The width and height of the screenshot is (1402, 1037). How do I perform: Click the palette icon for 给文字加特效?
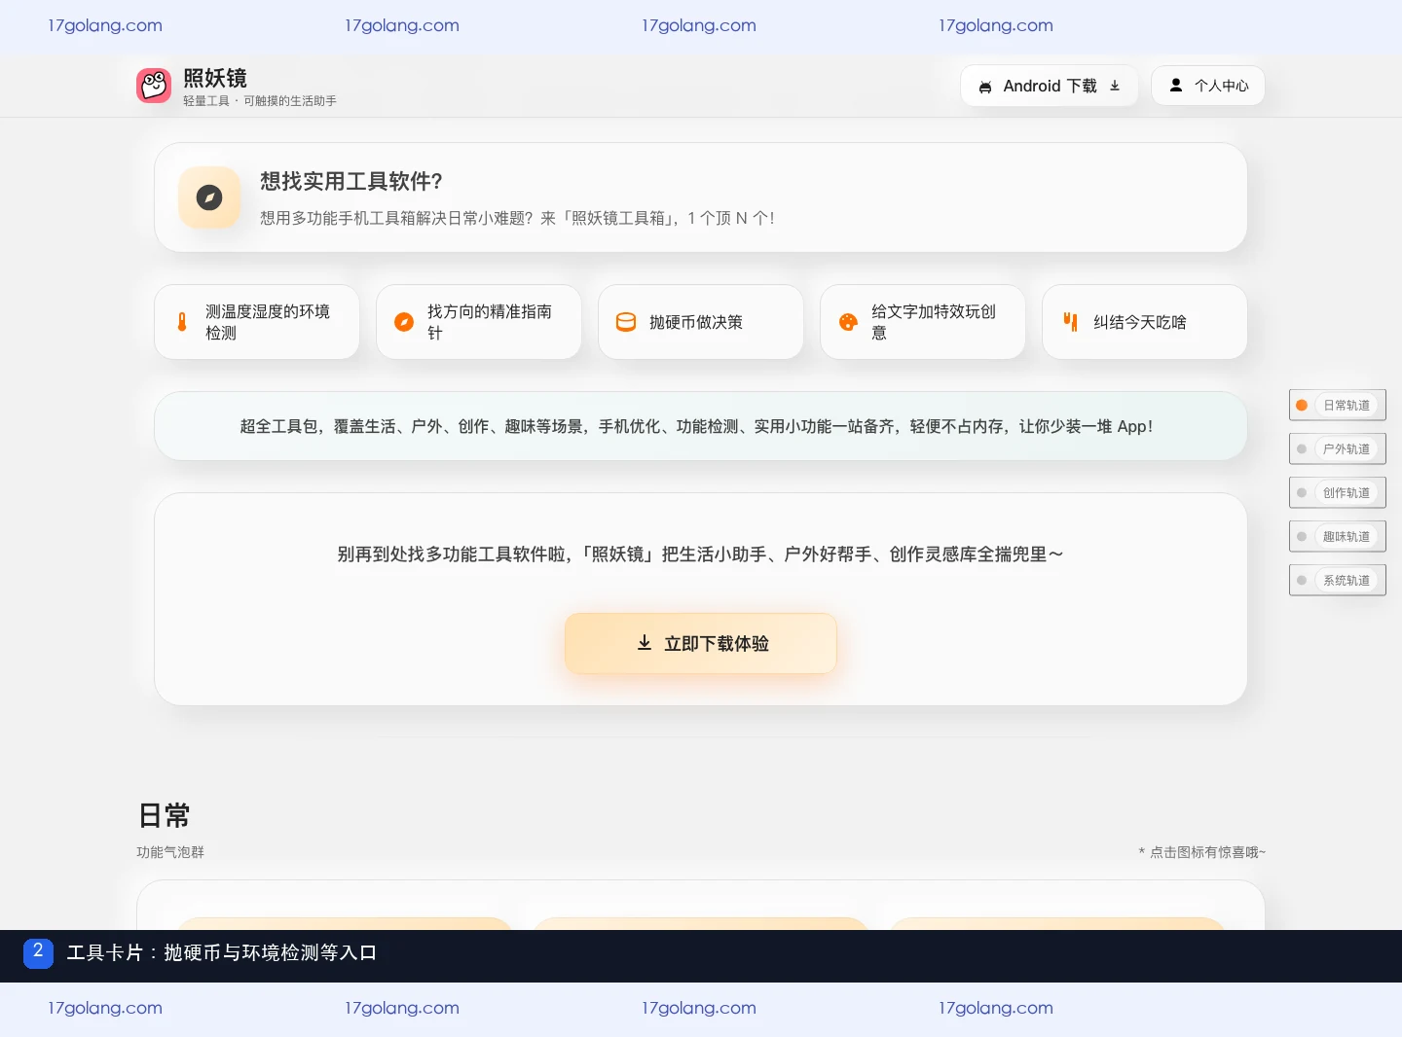[848, 322]
